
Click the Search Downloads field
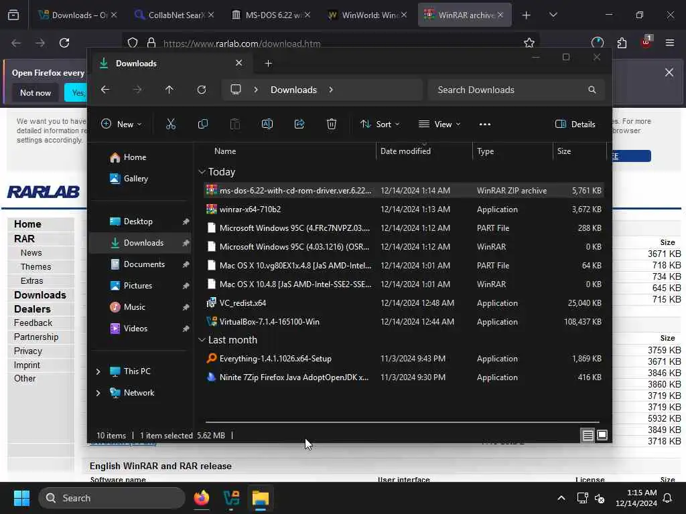[517, 90]
